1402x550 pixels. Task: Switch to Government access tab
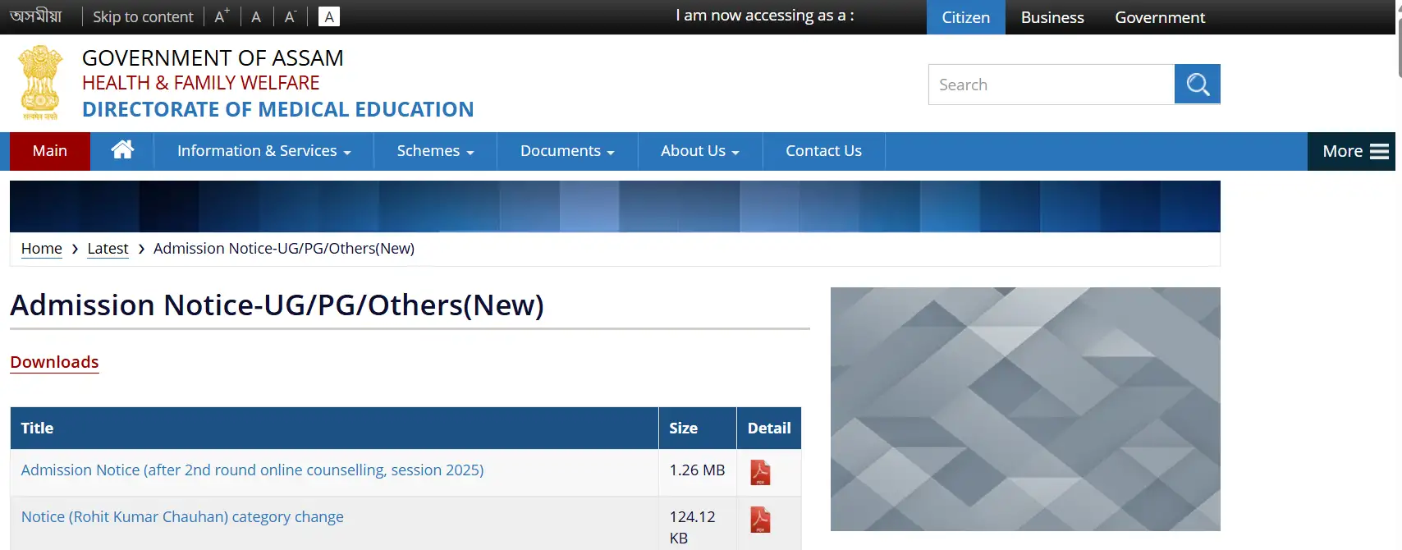click(1160, 17)
